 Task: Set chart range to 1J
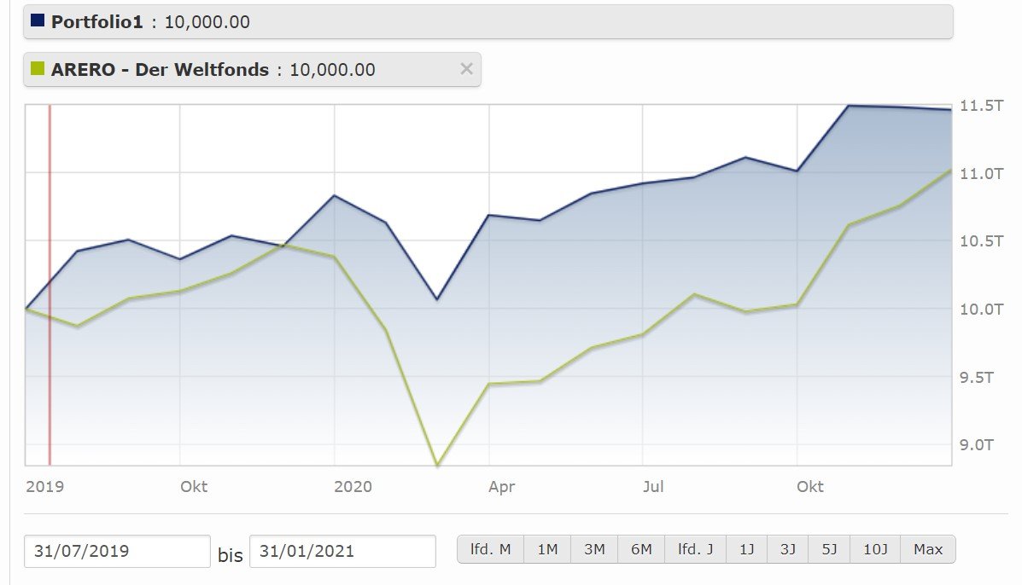point(747,549)
